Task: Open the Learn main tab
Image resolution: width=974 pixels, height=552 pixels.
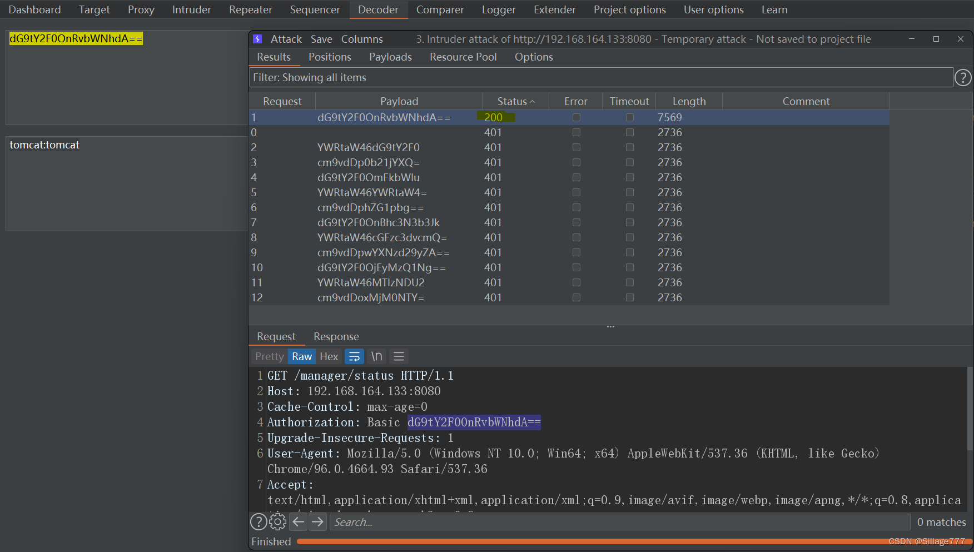Action: (774, 9)
